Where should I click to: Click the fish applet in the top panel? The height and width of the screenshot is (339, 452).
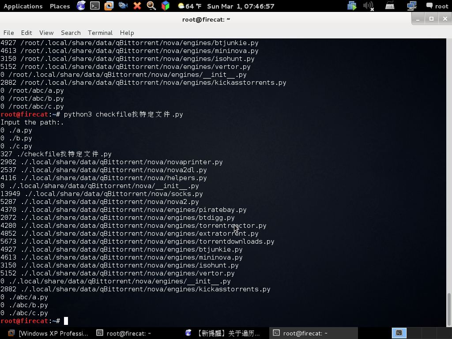pos(123,6)
